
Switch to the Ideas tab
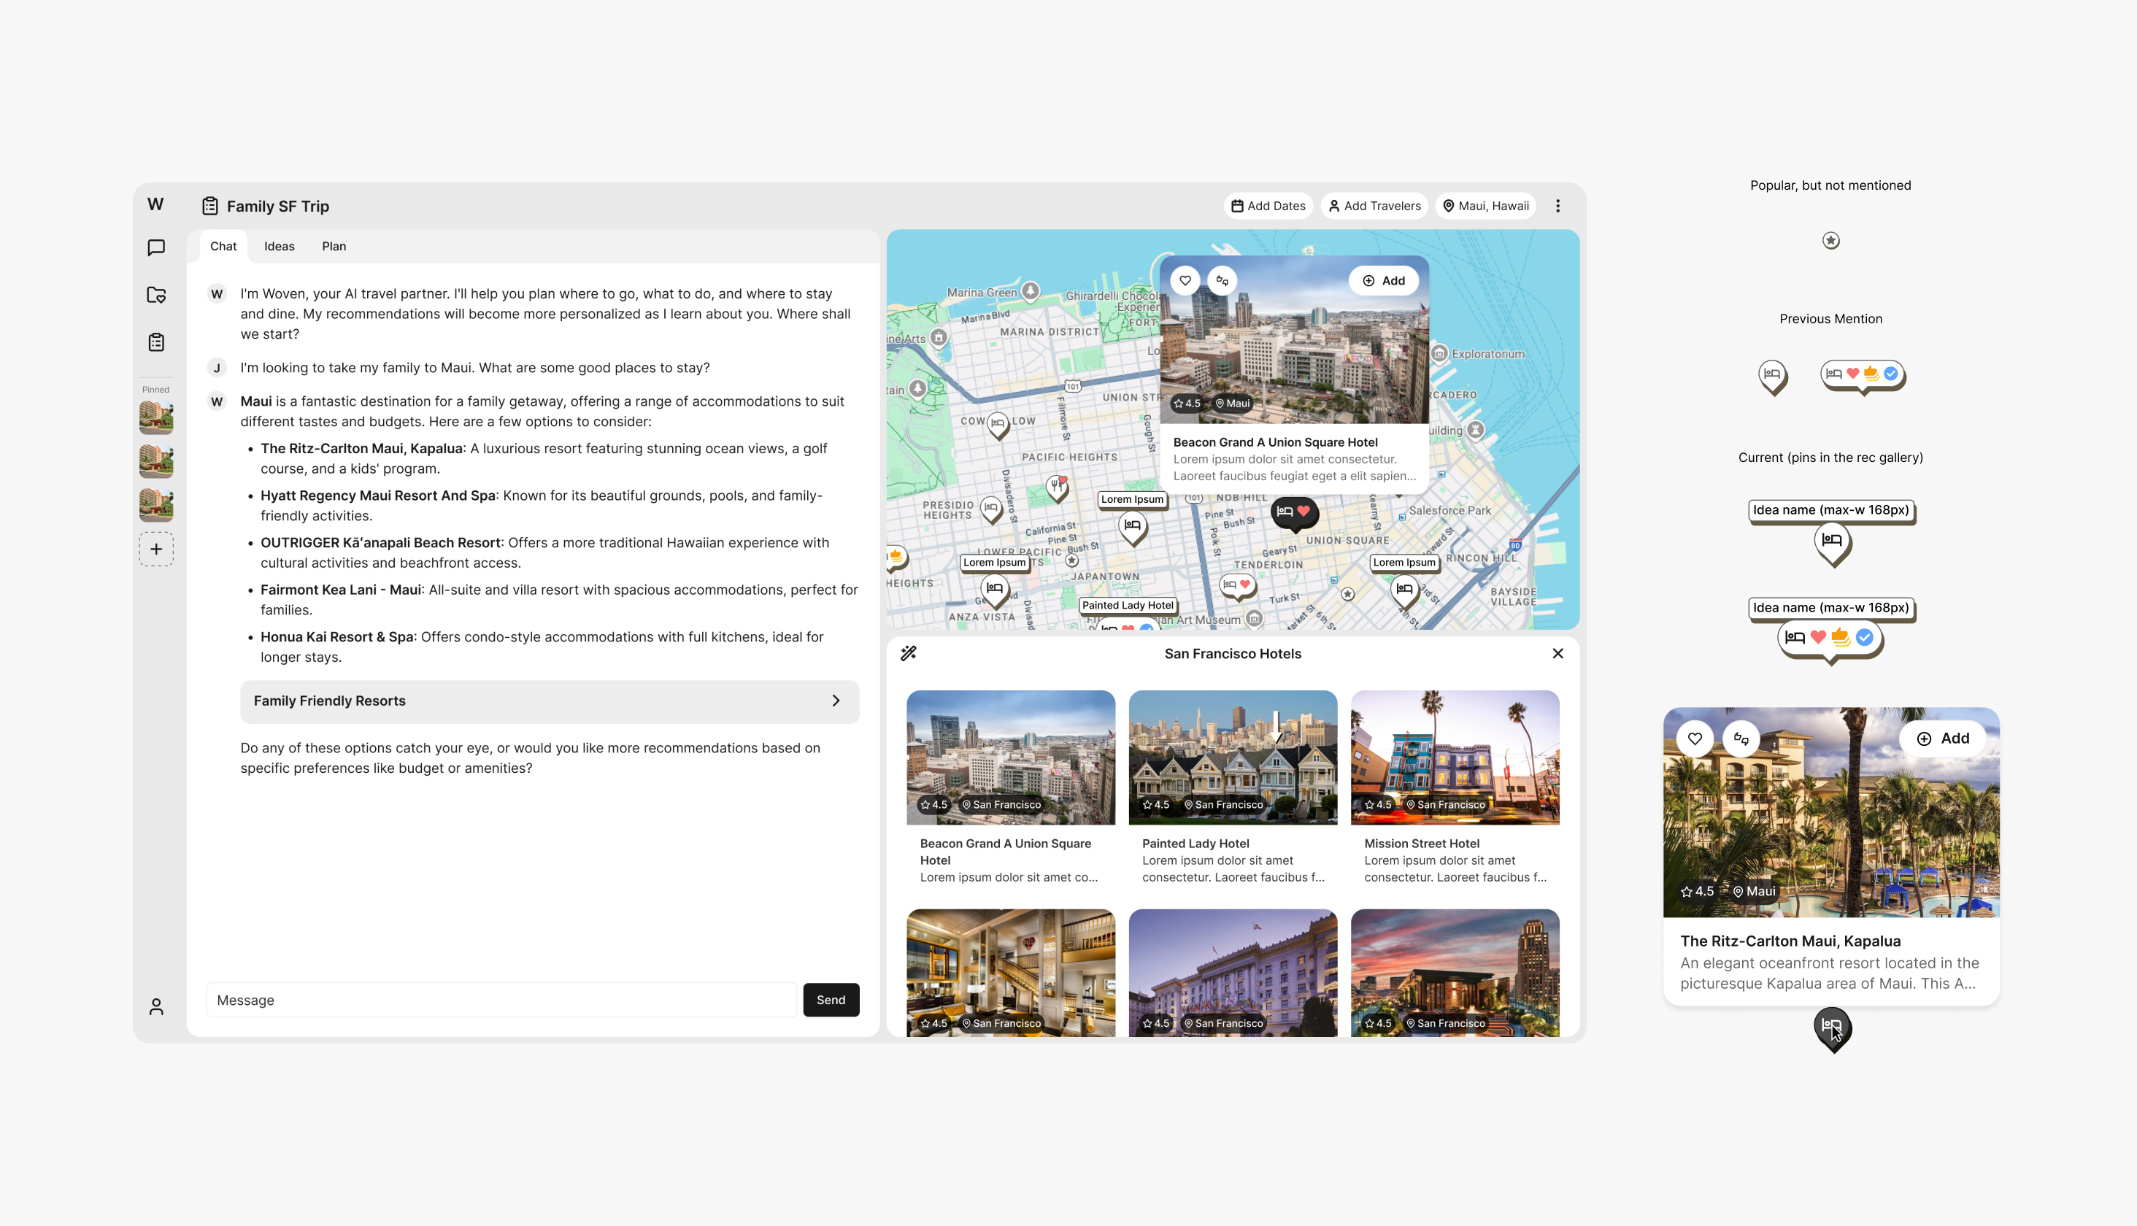click(280, 247)
